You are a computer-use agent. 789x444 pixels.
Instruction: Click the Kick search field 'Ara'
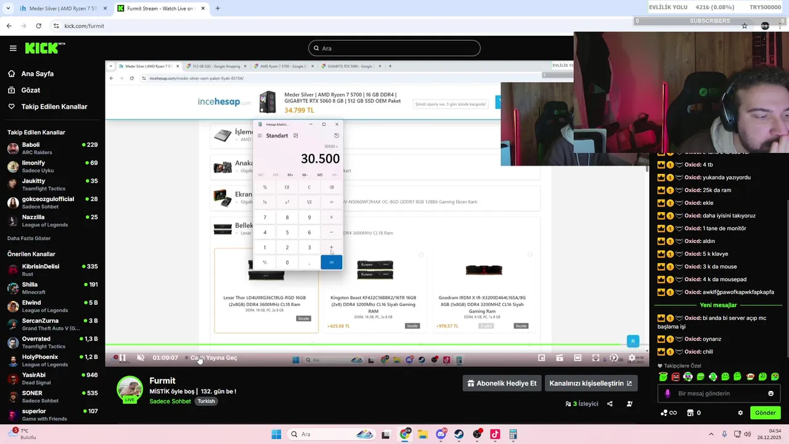tap(394, 48)
